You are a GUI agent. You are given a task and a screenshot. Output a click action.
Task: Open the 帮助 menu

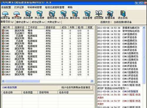[70, 7]
